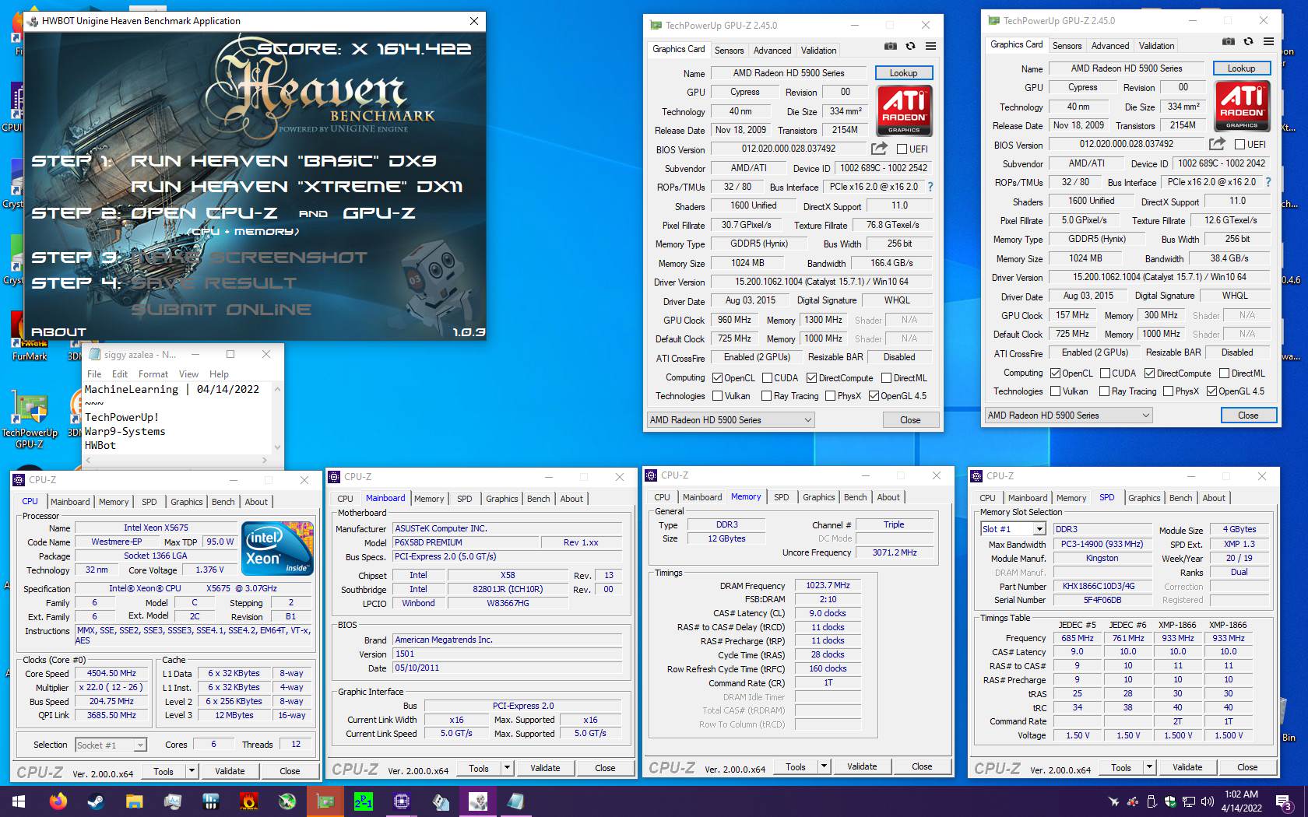The width and height of the screenshot is (1308, 817).
Task: Open File Explorer from the taskbar
Action: pos(134,801)
